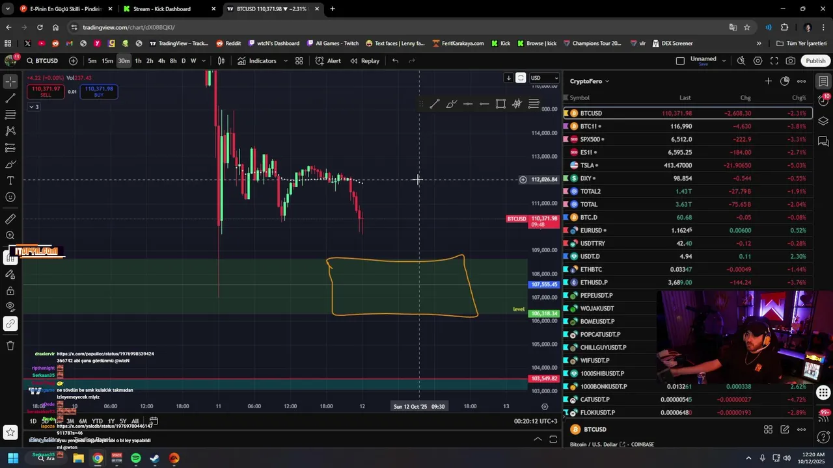Viewport: 833px width, 468px height.
Task: Click the blue BUY price button
Action: (99, 92)
